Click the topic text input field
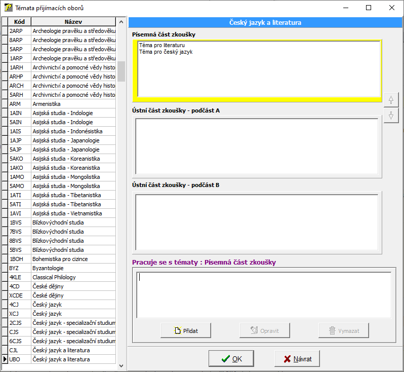404x372 pixels. [263, 295]
